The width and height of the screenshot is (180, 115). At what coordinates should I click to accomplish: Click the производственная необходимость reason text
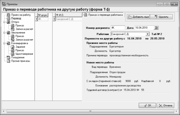coord(129,56)
